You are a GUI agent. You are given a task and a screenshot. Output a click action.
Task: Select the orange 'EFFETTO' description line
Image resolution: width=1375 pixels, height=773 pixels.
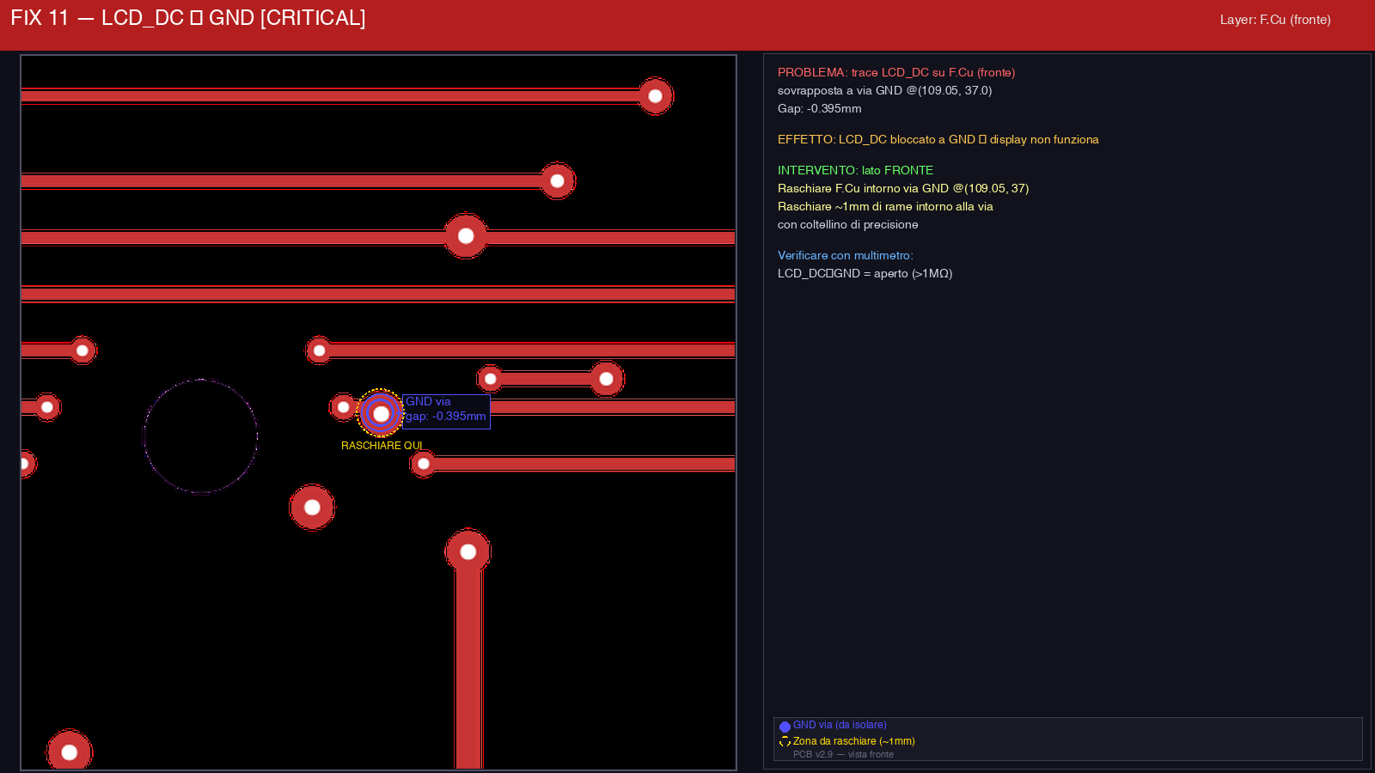(938, 140)
